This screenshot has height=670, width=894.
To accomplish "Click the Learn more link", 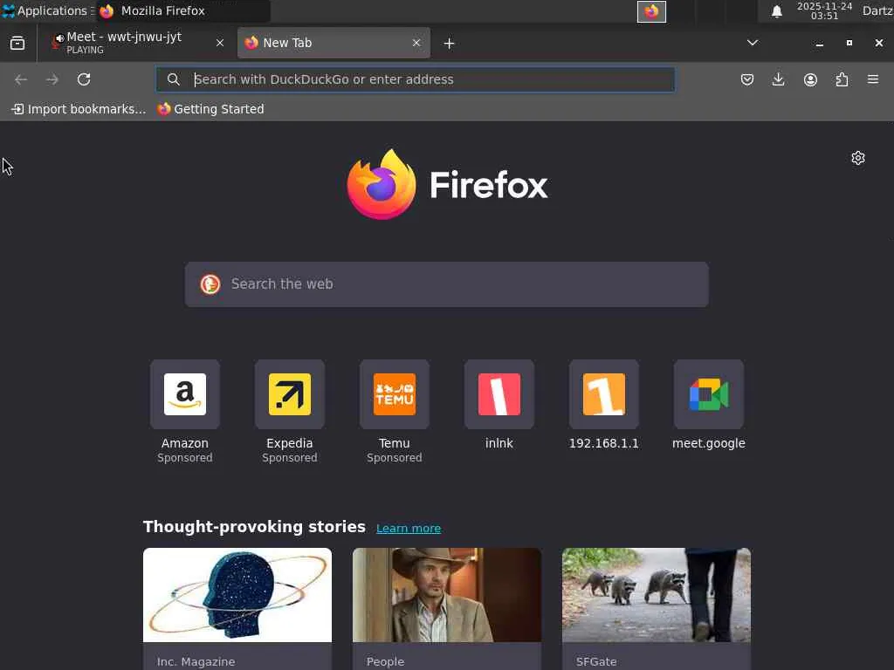I will click(x=409, y=529).
